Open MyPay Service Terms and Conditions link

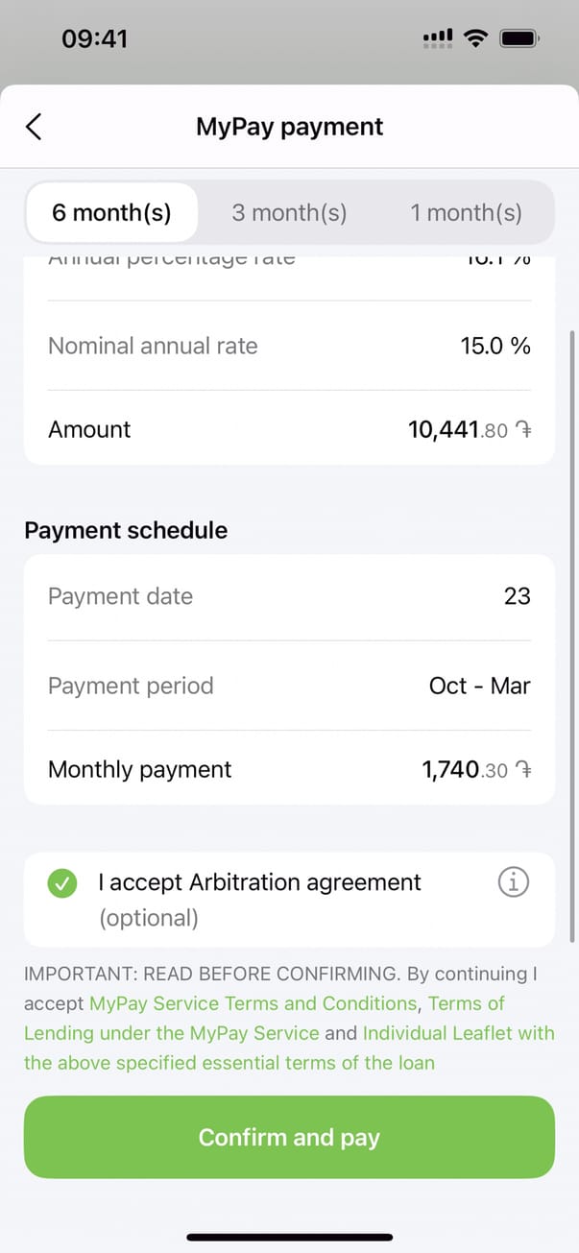pyautogui.click(x=253, y=1003)
